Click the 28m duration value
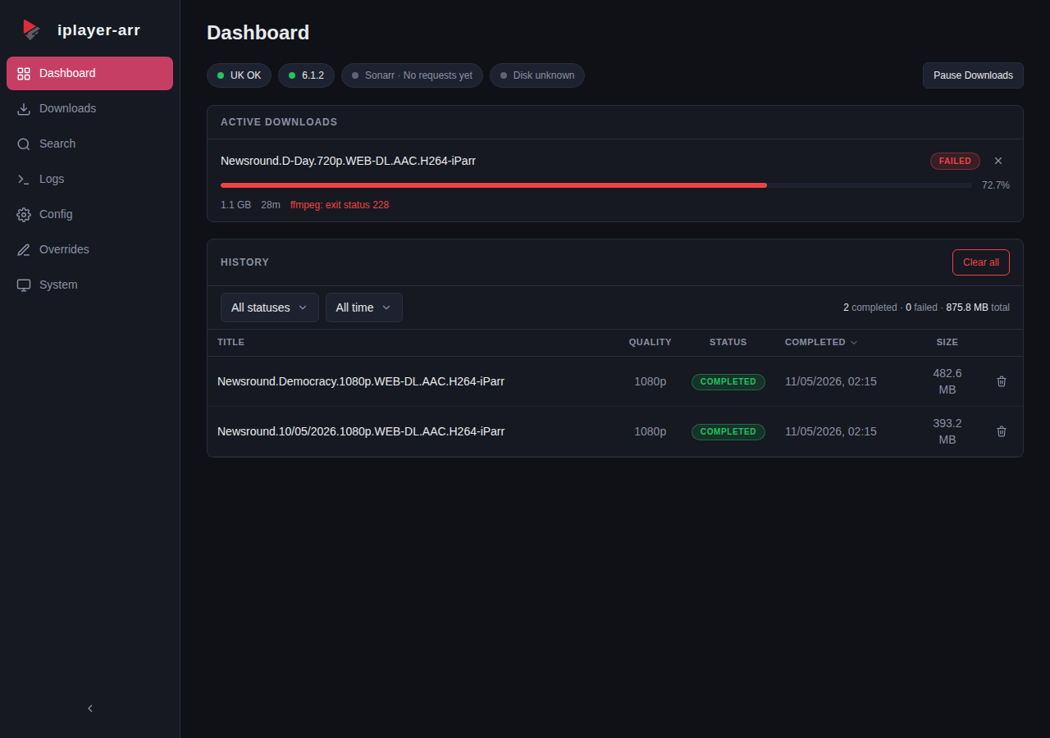 point(271,205)
